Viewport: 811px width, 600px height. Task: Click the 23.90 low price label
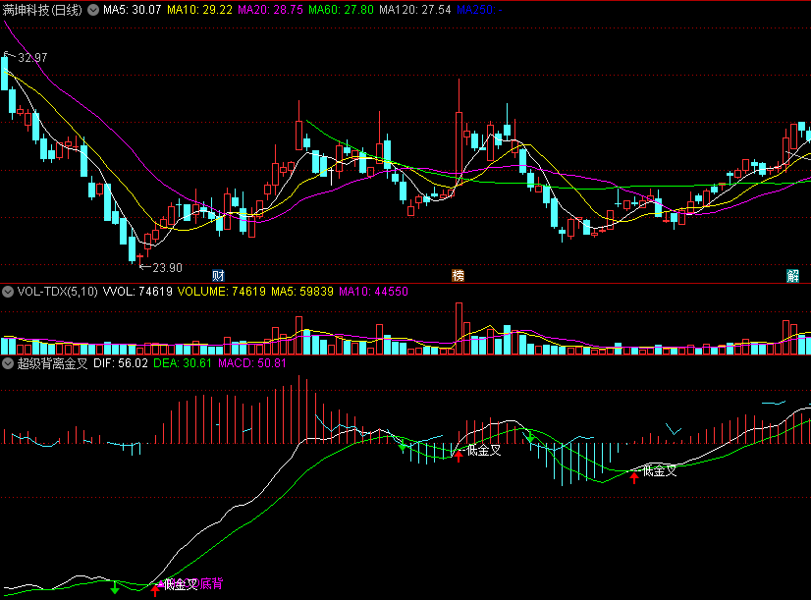(x=168, y=268)
